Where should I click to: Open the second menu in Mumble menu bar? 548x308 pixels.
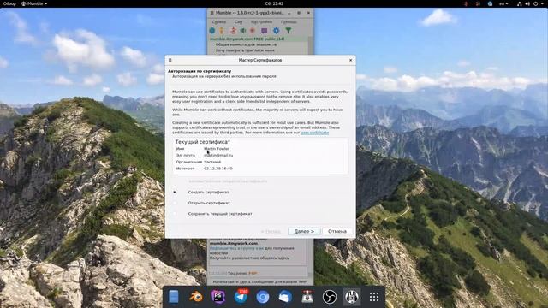(x=238, y=21)
